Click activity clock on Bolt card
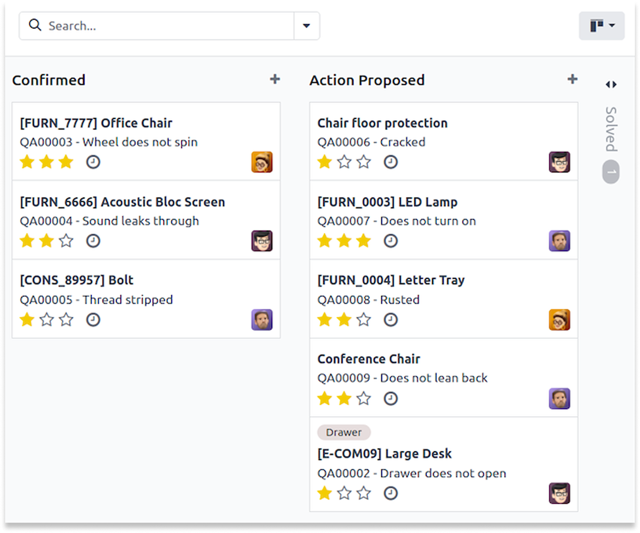Screen dimensions: 640x533 (93, 320)
